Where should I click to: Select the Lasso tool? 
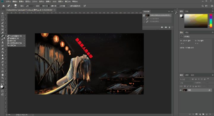coord(2,20)
